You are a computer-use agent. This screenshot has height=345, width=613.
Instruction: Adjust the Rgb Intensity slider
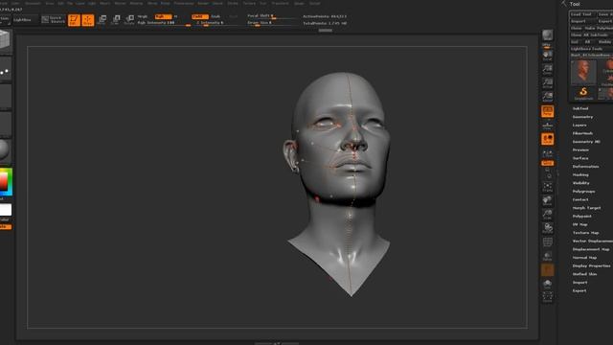click(164, 23)
